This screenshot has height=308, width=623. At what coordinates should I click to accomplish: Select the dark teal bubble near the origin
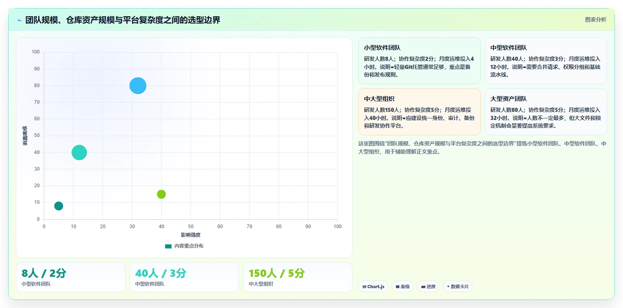click(58, 206)
